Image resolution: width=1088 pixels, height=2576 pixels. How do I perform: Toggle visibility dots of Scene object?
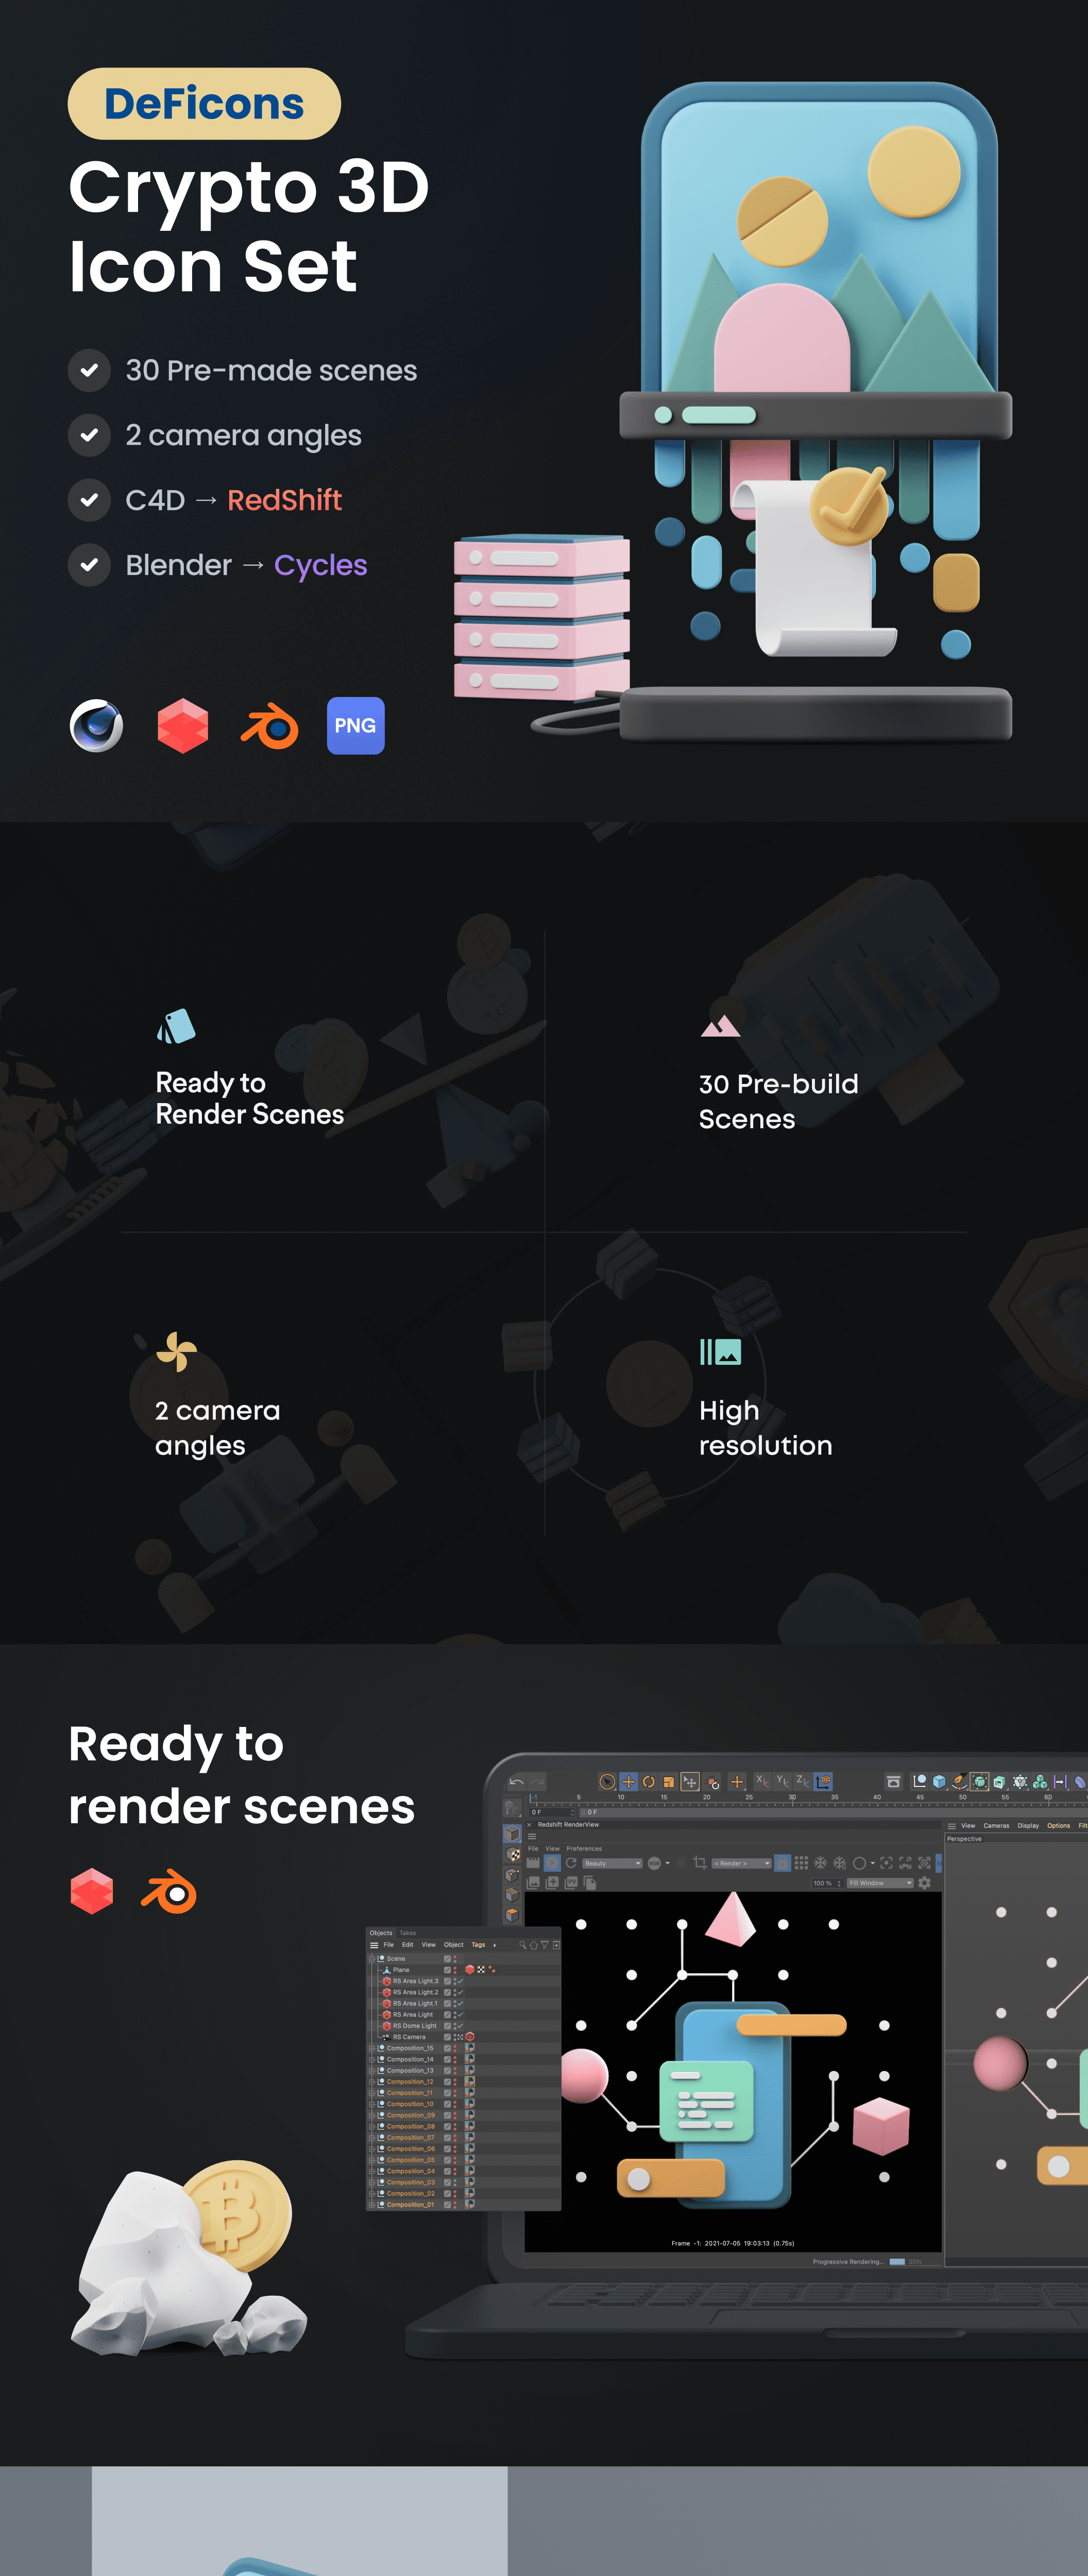click(455, 1959)
